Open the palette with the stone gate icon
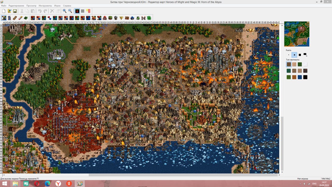Viewport: 332px width, 187px height. tap(143, 18)
